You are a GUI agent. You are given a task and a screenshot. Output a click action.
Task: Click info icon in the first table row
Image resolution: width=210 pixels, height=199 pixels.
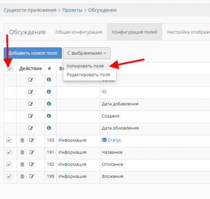[49, 79]
